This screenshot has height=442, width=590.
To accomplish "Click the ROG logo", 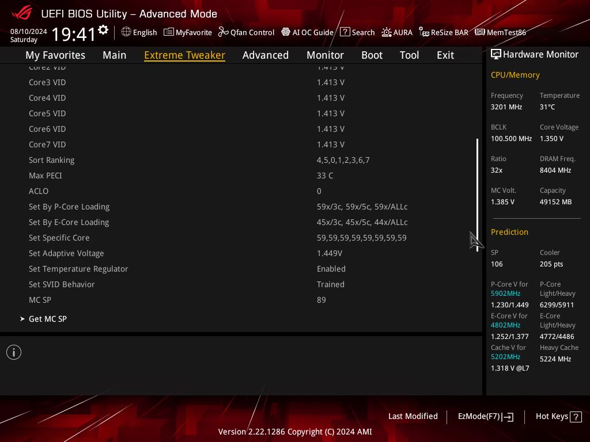I will click(x=22, y=14).
